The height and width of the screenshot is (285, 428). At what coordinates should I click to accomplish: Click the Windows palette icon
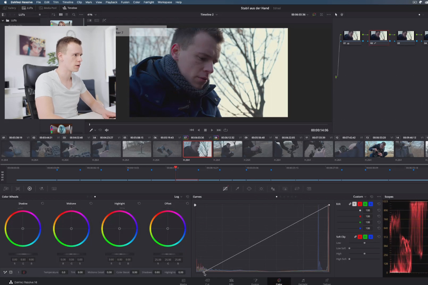pos(249,189)
